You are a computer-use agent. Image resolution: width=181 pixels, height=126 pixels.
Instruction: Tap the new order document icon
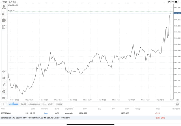tap(4, 27)
